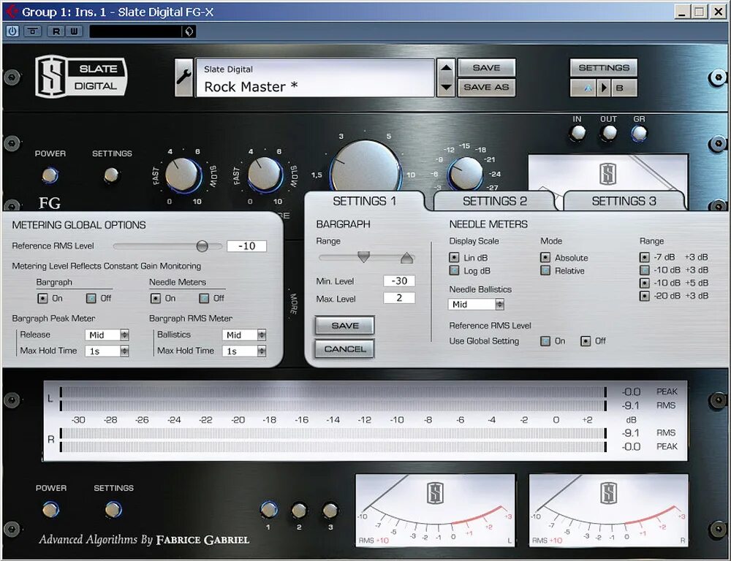Save the bargraph settings panel
The height and width of the screenshot is (561, 731).
coord(344,326)
